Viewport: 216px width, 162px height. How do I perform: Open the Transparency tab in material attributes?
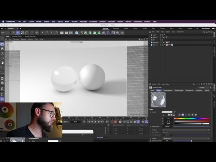coord(168,90)
